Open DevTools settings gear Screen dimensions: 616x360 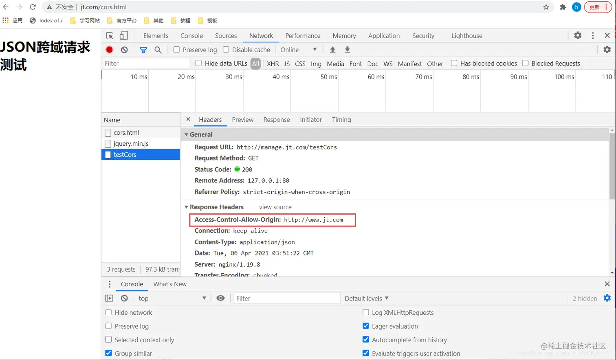pos(578,35)
